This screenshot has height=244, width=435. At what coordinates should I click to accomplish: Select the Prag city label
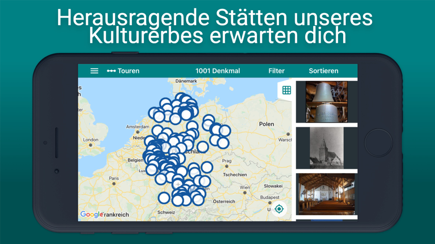coord(227,161)
